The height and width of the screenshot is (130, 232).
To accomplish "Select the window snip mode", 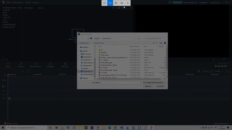I will pos(116,3).
